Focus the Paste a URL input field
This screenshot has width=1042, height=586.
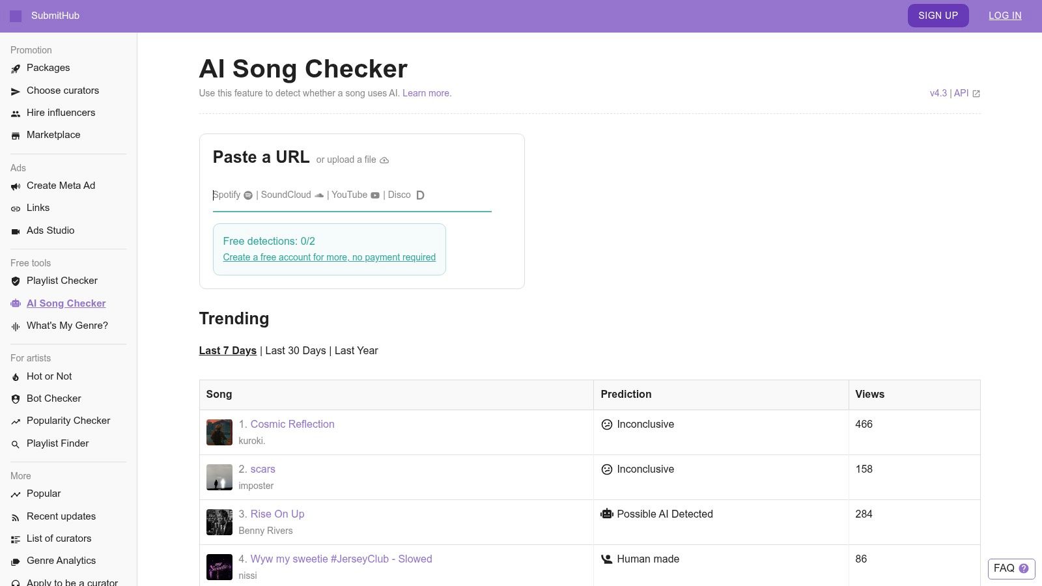(352, 195)
